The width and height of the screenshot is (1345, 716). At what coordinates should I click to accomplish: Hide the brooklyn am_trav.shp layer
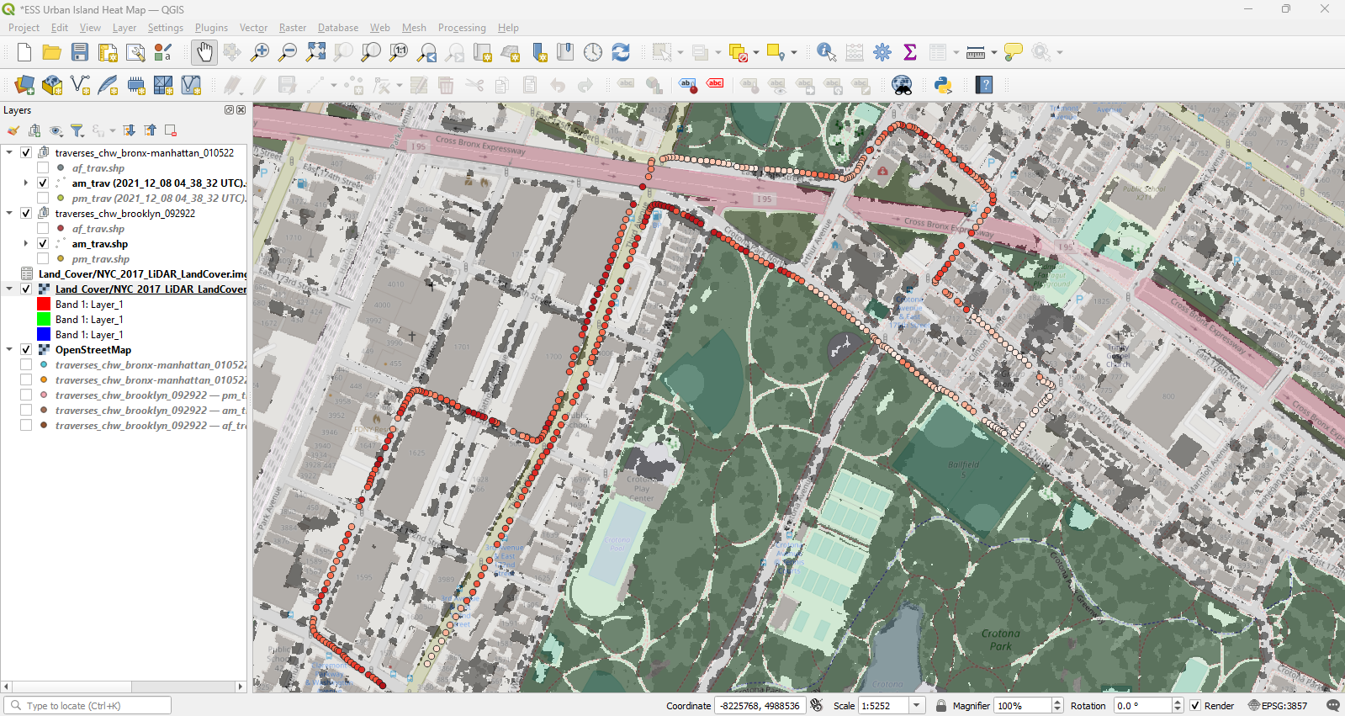click(x=43, y=244)
